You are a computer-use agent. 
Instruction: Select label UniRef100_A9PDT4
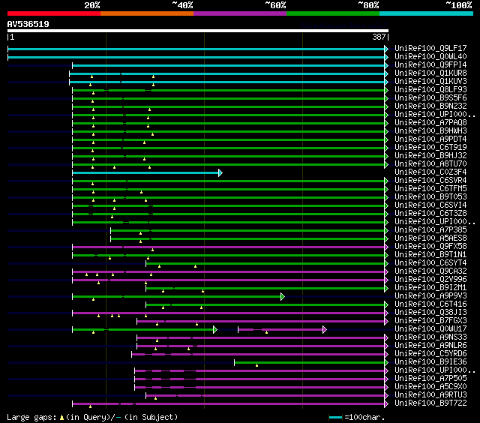(430, 139)
